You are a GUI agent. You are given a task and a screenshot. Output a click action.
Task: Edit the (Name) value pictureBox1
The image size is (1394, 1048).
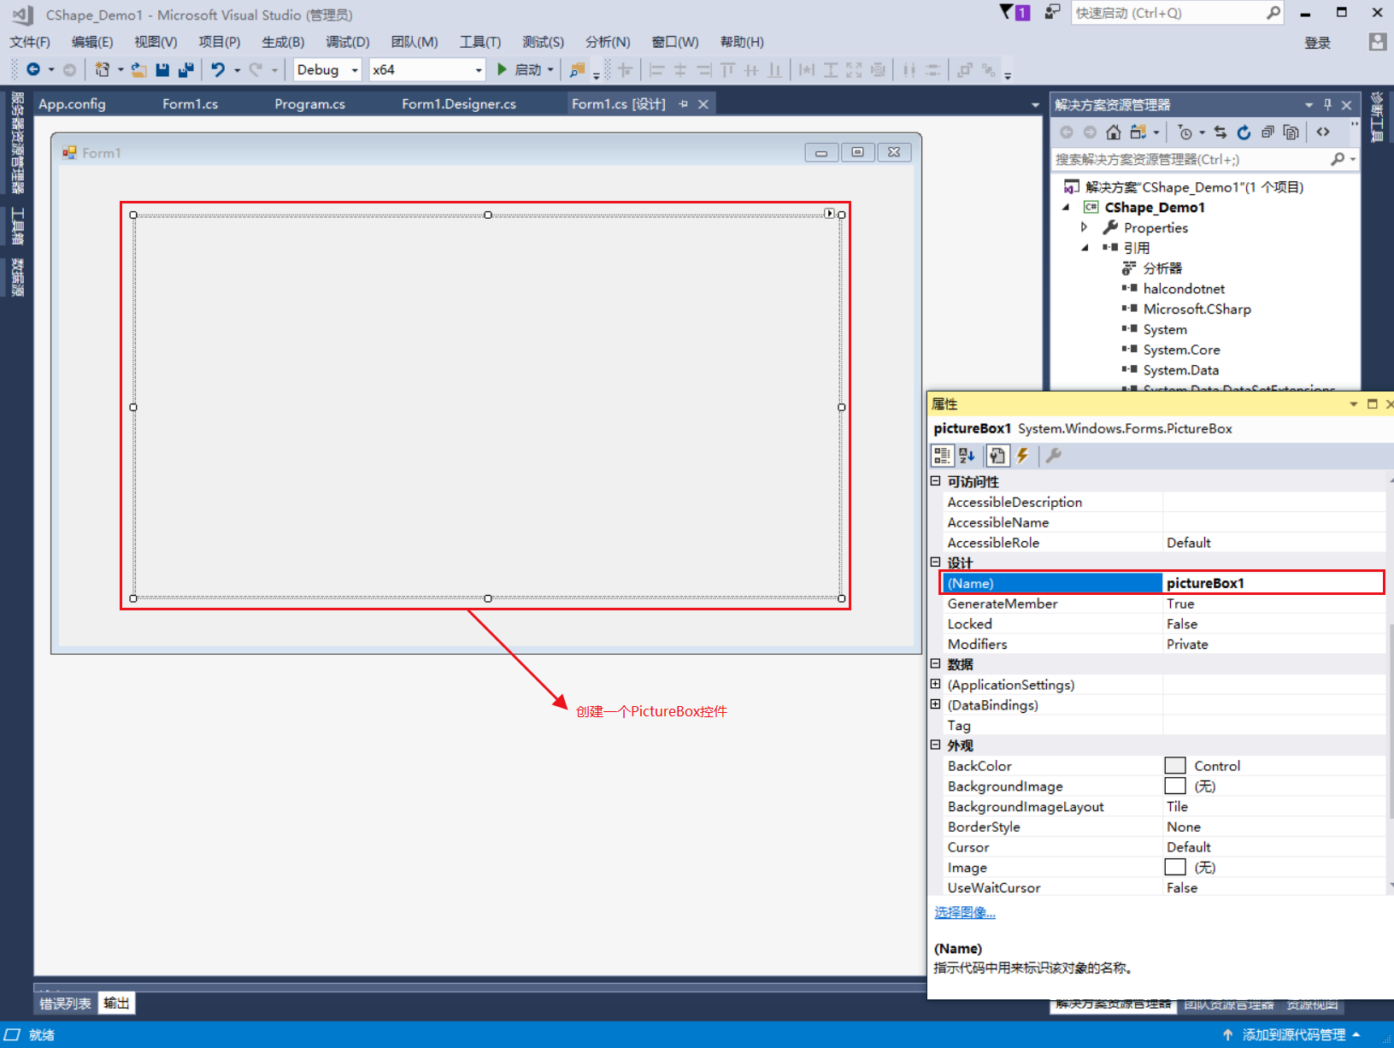click(x=1273, y=583)
